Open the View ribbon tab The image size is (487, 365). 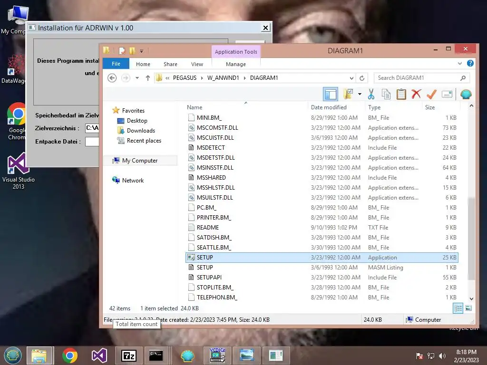[x=197, y=64]
